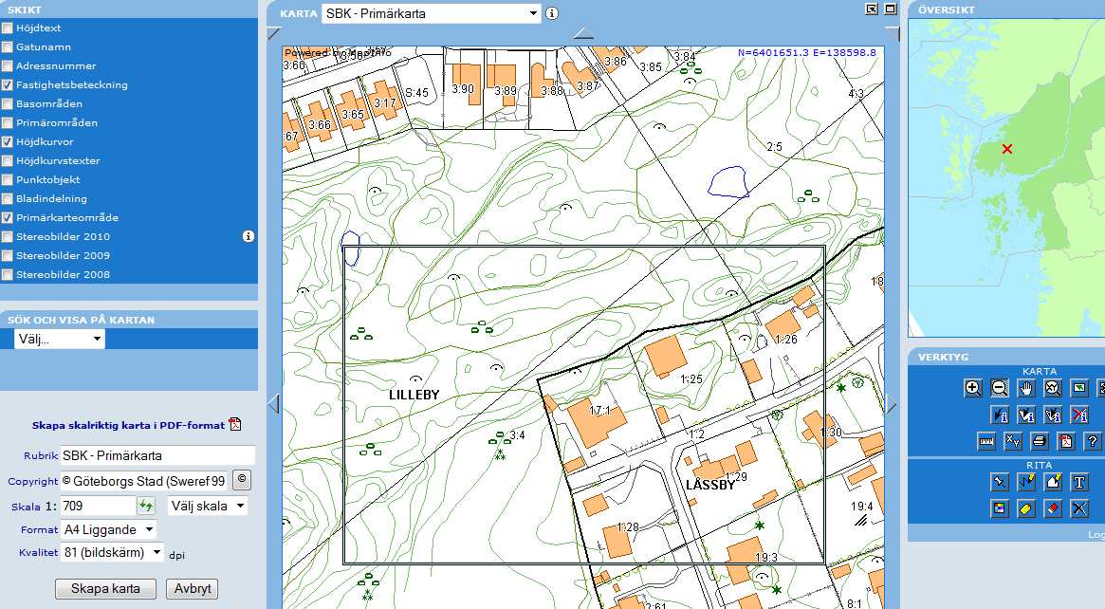Click the green arrows scale refresh button
This screenshot has width=1105, height=609.
146,506
